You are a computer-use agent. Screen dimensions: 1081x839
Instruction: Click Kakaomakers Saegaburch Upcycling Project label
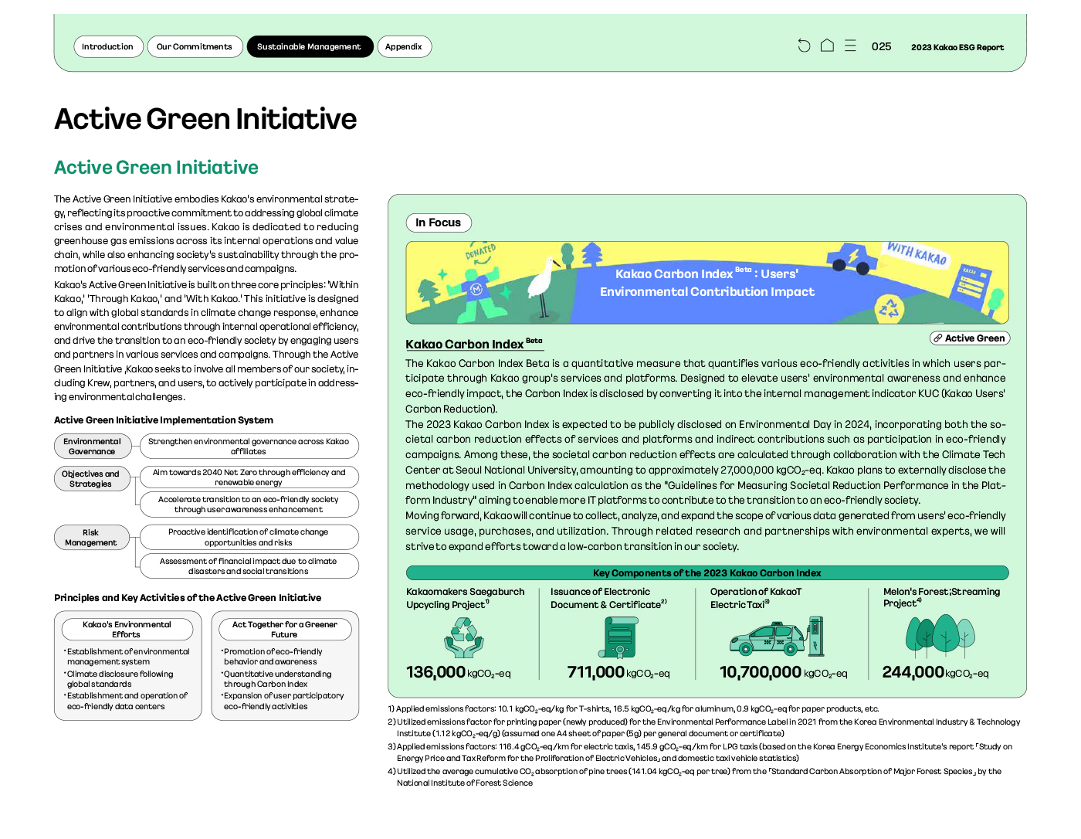[466, 598]
